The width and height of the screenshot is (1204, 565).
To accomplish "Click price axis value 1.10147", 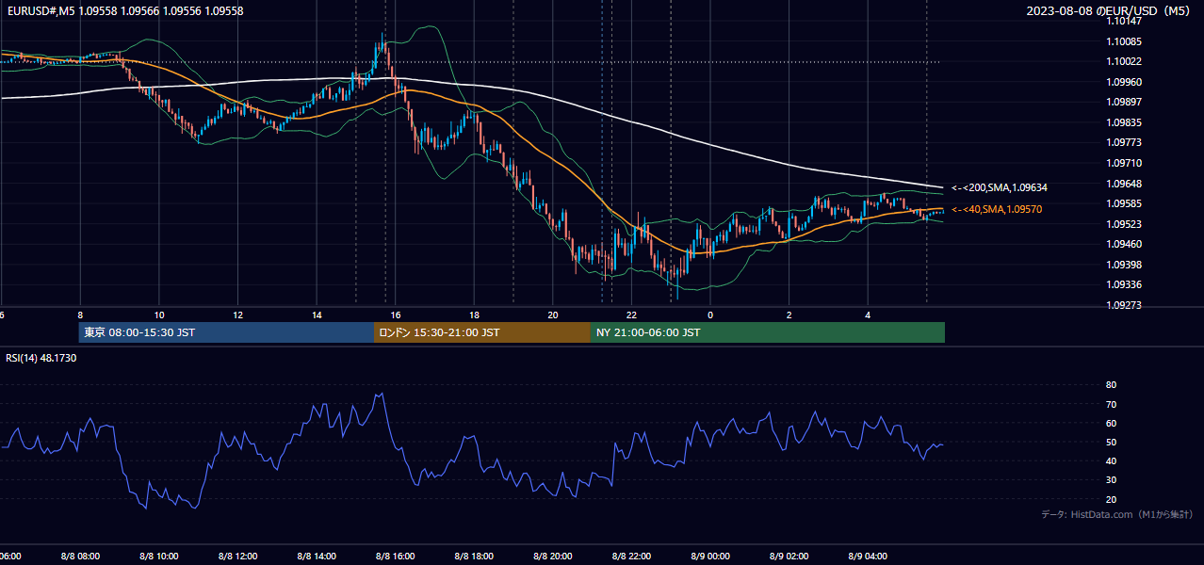I will point(1124,20).
